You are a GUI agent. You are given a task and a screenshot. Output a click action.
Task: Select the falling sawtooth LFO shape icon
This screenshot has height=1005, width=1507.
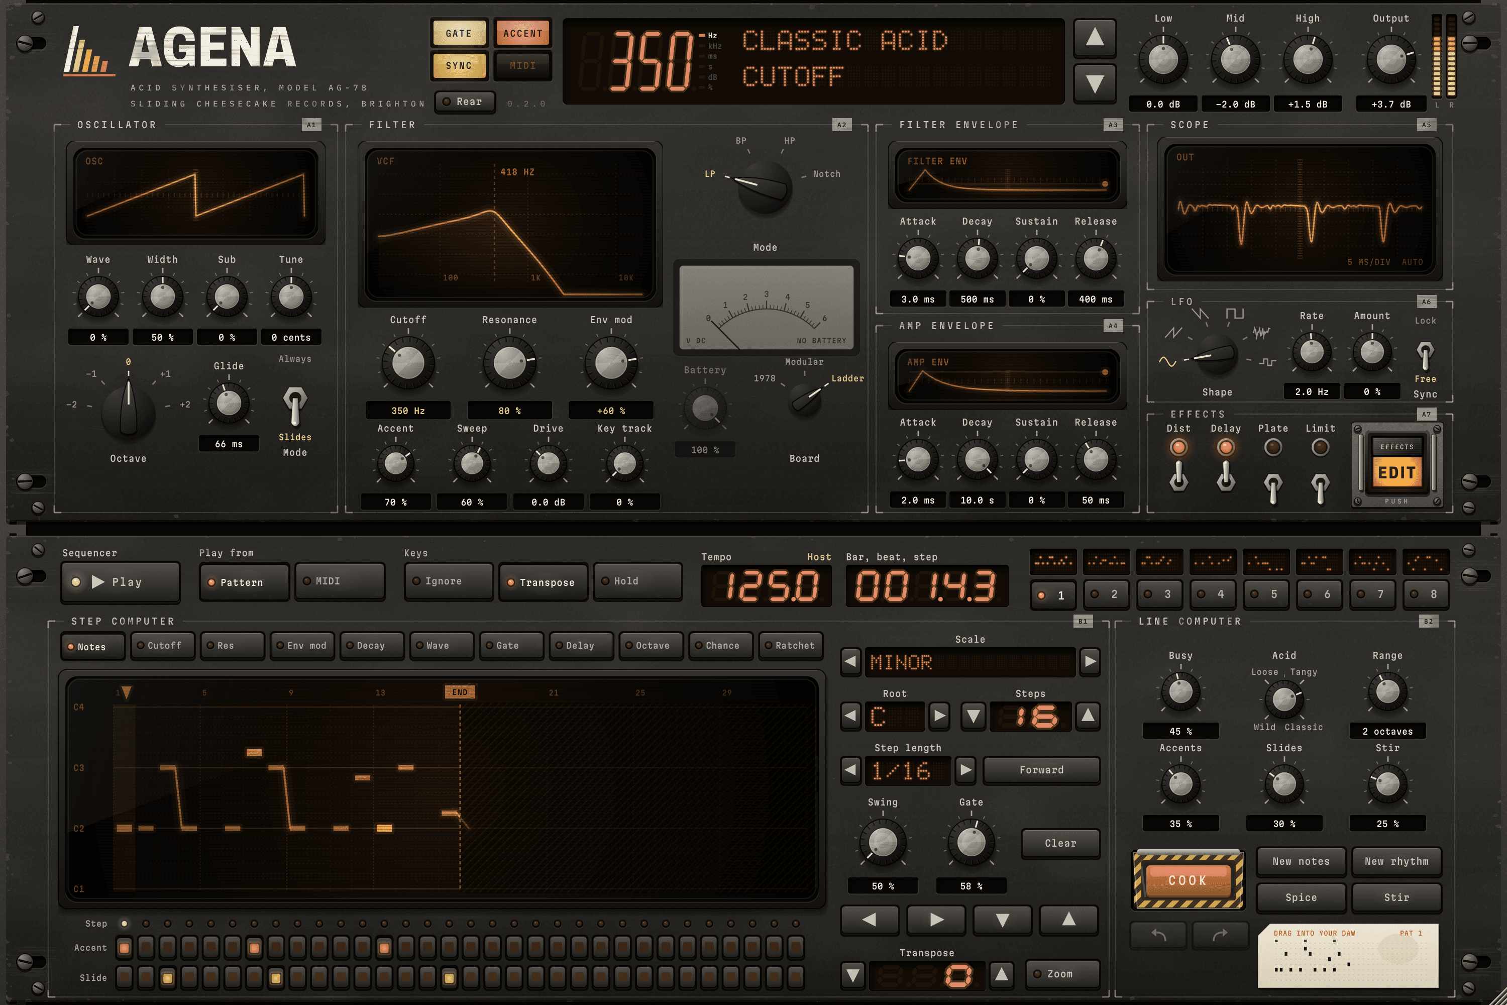point(1200,314)
